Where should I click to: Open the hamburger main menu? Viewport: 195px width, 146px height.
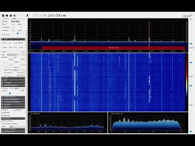[3, 15]
